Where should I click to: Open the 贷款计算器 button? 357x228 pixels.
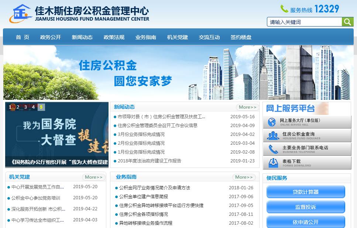click(x=306, y=192)
